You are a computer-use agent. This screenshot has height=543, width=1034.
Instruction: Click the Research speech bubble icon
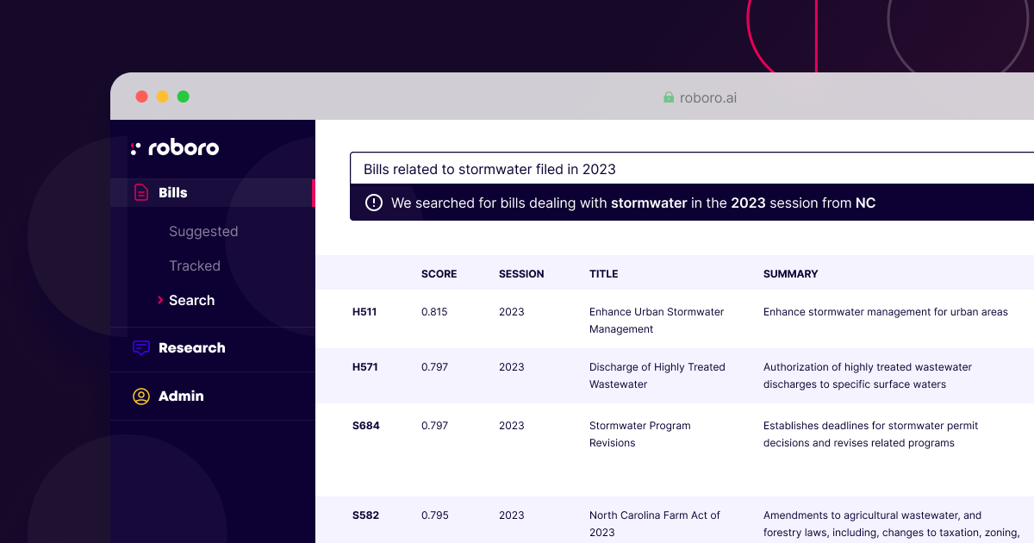140,348
